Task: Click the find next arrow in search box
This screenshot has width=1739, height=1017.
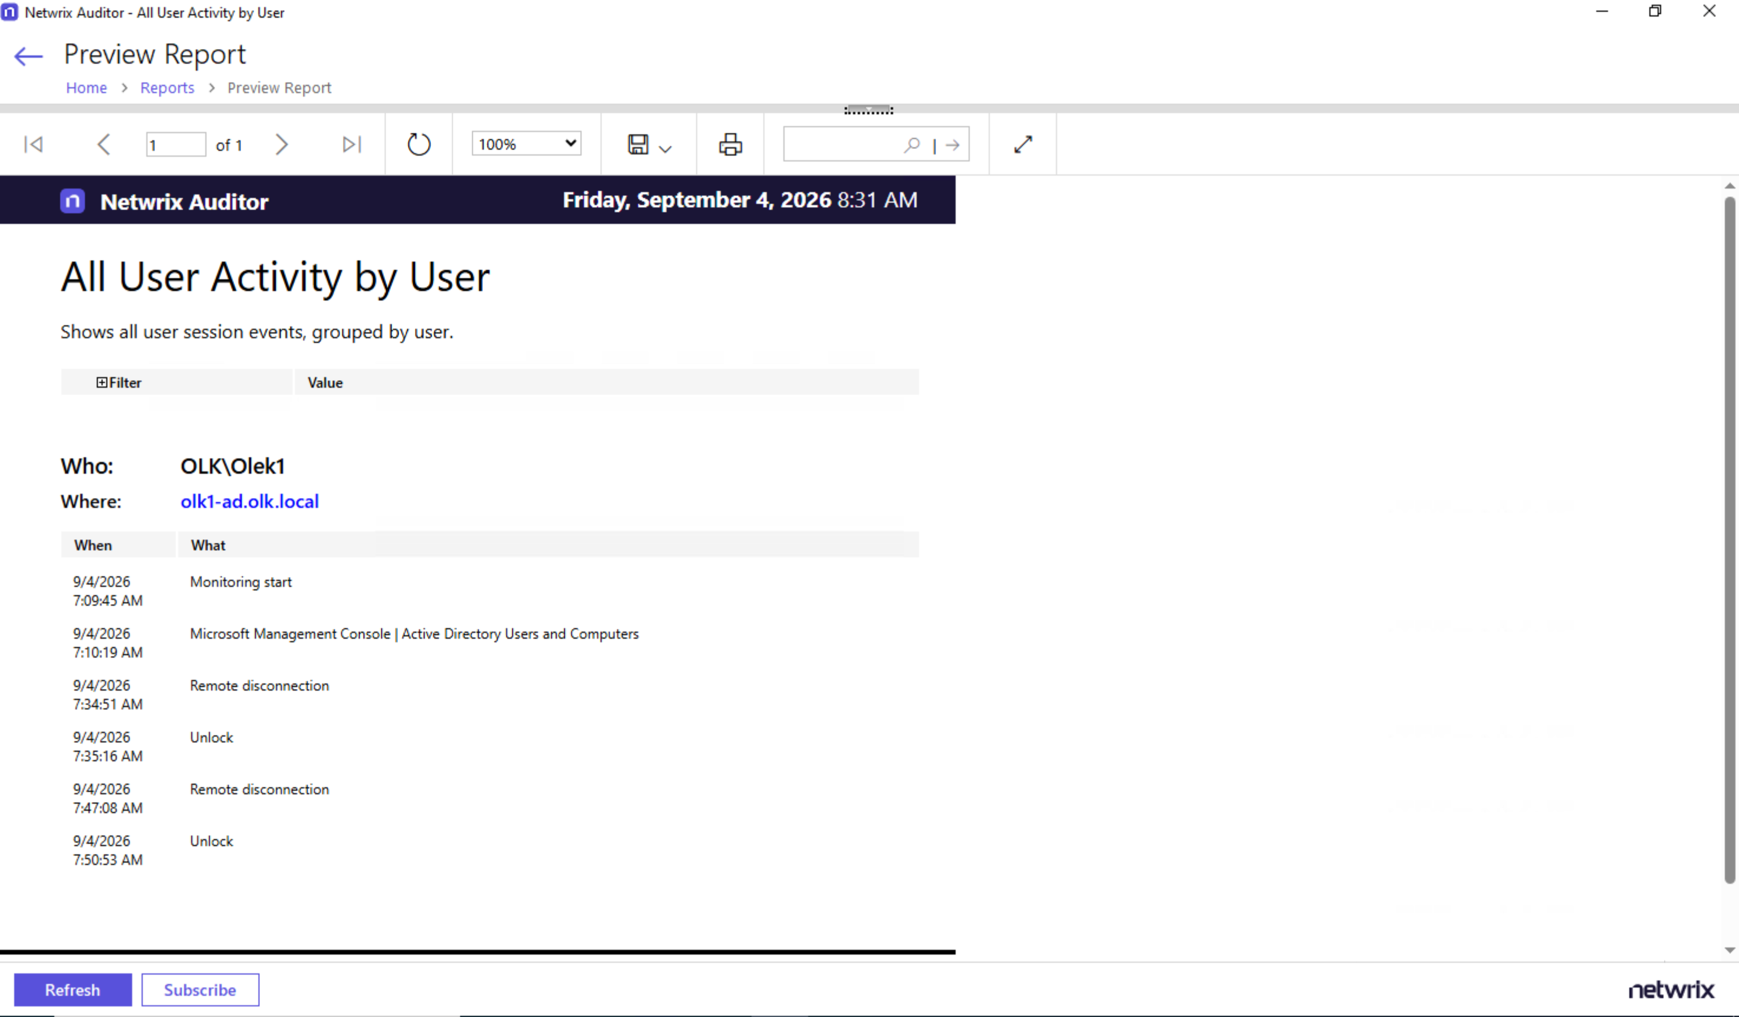Action: coord(952,145)
